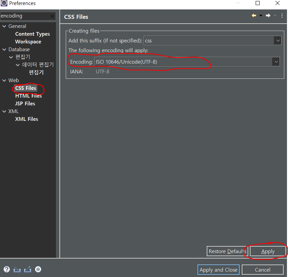This screenshot has height=277, width=288.
Task: Go forward to next preference page
Action: 268,15
